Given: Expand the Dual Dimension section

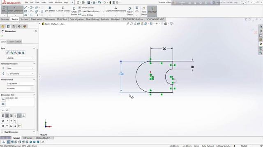Looking at the screenshot, I should pyautogui.click(x=34, y=132).
